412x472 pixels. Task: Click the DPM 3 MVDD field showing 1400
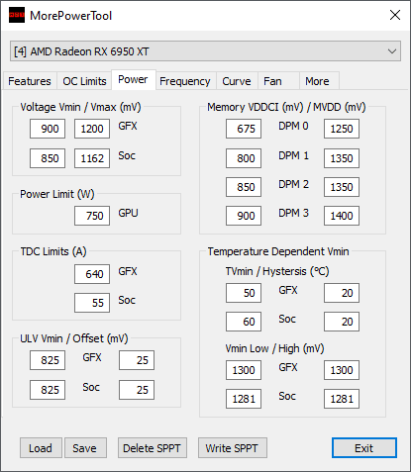342,216
